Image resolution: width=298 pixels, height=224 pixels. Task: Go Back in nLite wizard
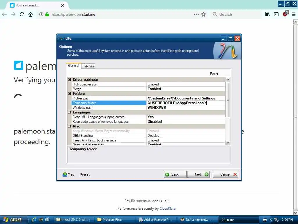point(175,174)
